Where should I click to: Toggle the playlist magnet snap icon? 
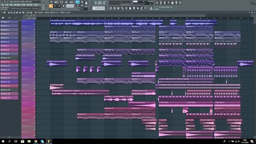point(5,12)
